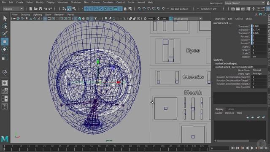Click the Snap to points magnet
This screenshot has height=152, width=270.
point(149,8)
